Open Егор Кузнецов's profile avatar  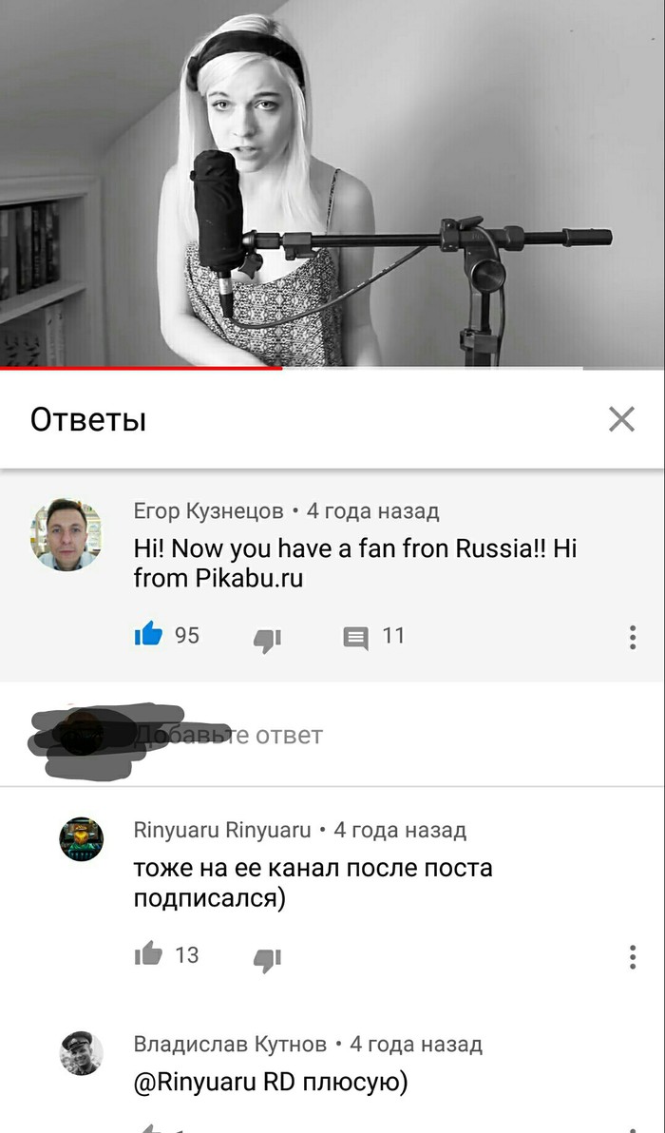tap(66, 535)
